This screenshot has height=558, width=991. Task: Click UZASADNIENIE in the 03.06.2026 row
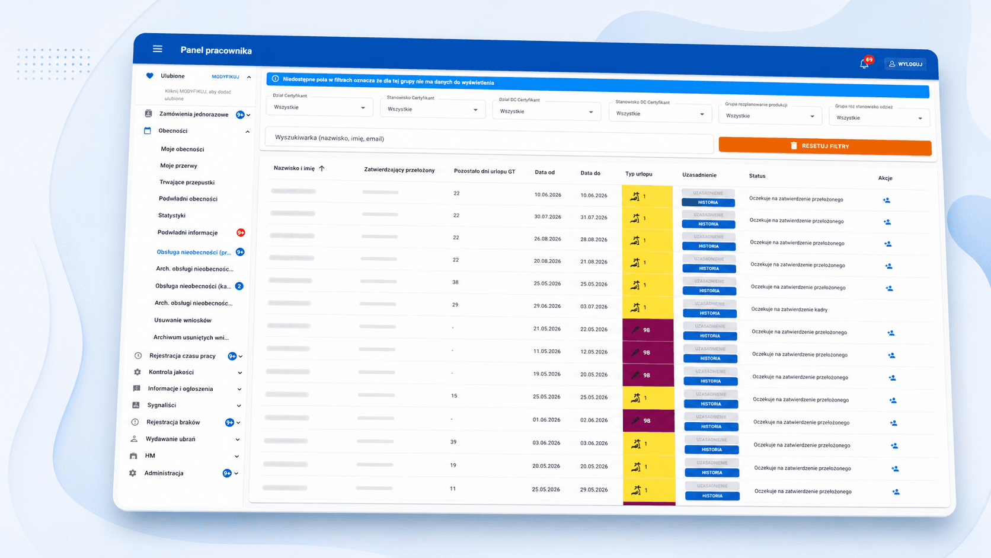pos(711,440)
